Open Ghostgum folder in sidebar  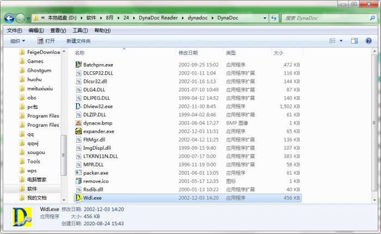(x=35, y=70)
